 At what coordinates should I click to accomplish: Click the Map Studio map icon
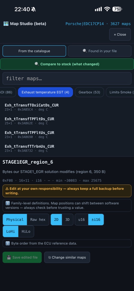[x=6, y=24]
